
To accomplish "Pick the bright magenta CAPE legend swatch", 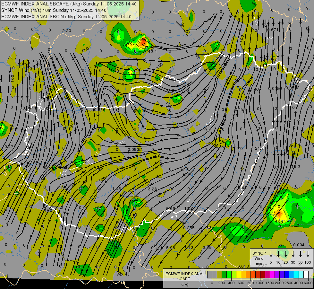I will tap(272, 275).
